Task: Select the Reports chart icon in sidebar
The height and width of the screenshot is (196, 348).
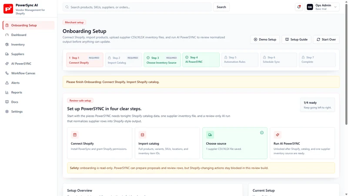Action: [x=7, y=92]
